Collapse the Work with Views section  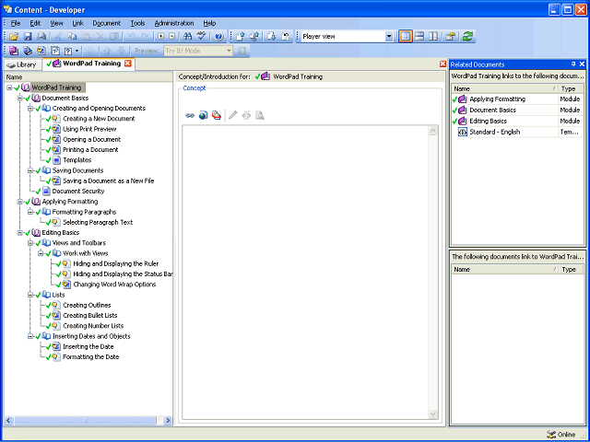41,253
